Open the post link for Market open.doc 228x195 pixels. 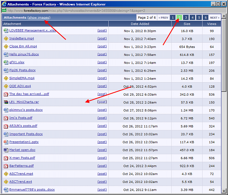102,150
